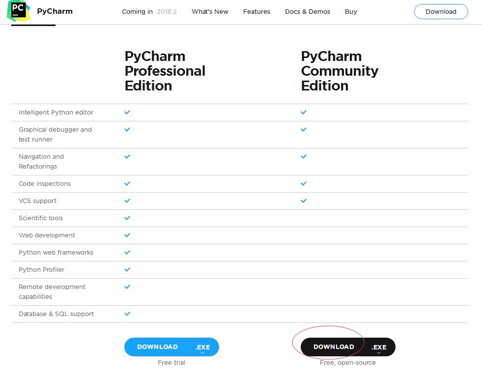Click Professional checkmark for Scientific tools
This screenshot has height=375, width=482.
127,218
